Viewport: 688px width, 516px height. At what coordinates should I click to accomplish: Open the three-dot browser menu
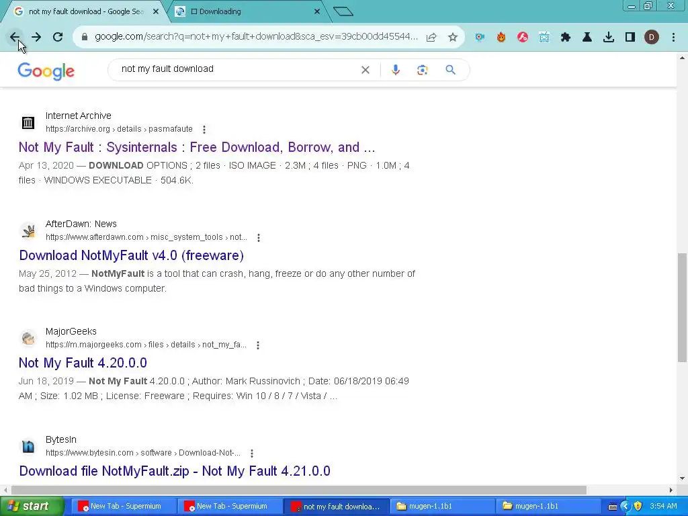pyautogui.click(x=673, y=38)
